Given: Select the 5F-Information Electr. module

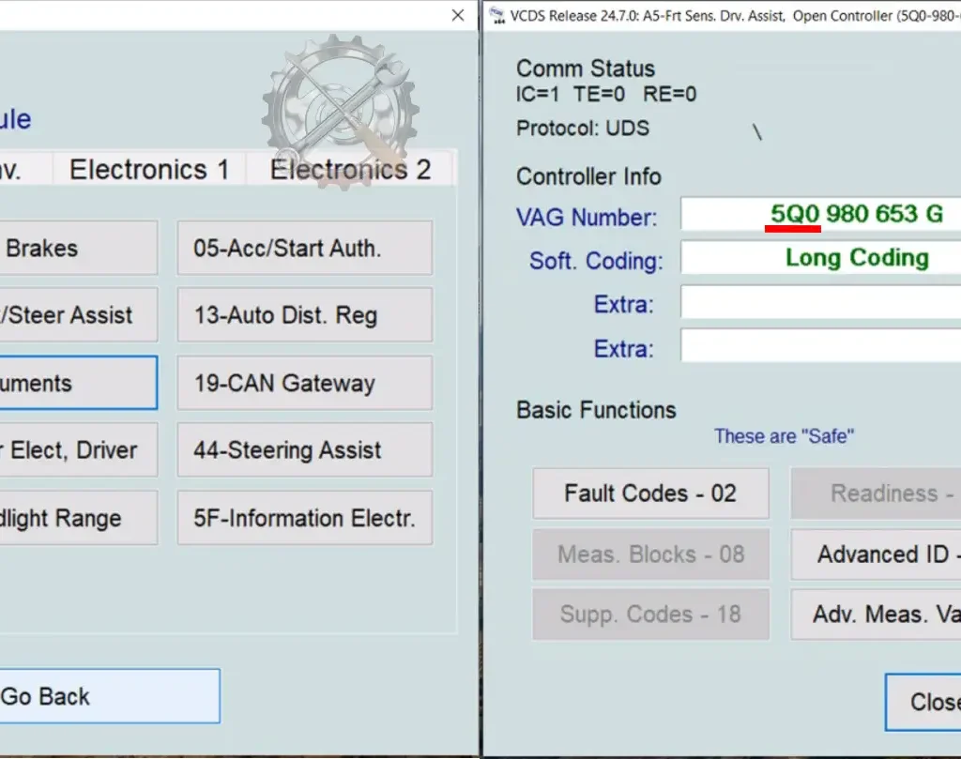Looking at the screenshot, I should 305,518.
